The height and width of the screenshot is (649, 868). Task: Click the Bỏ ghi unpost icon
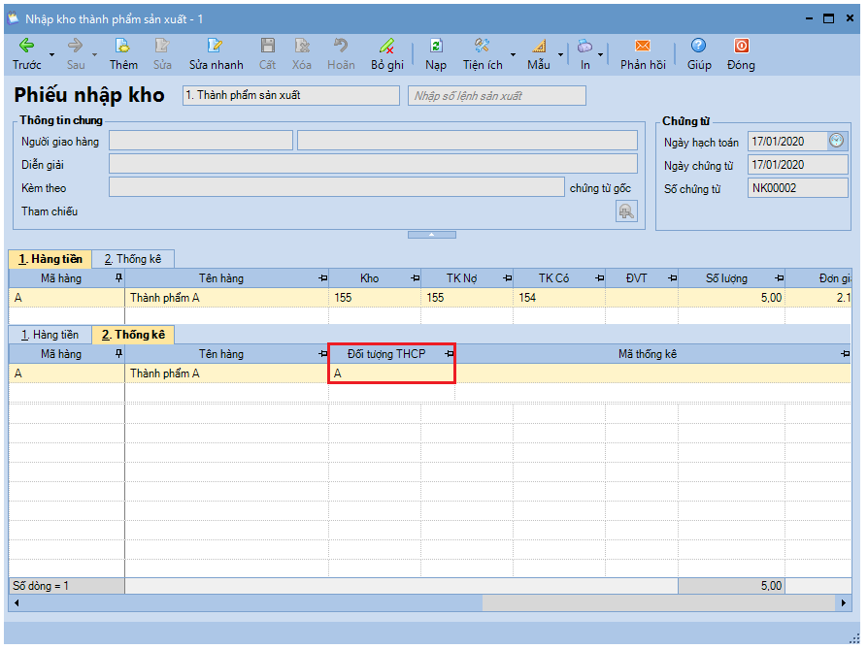click(386, 46)
